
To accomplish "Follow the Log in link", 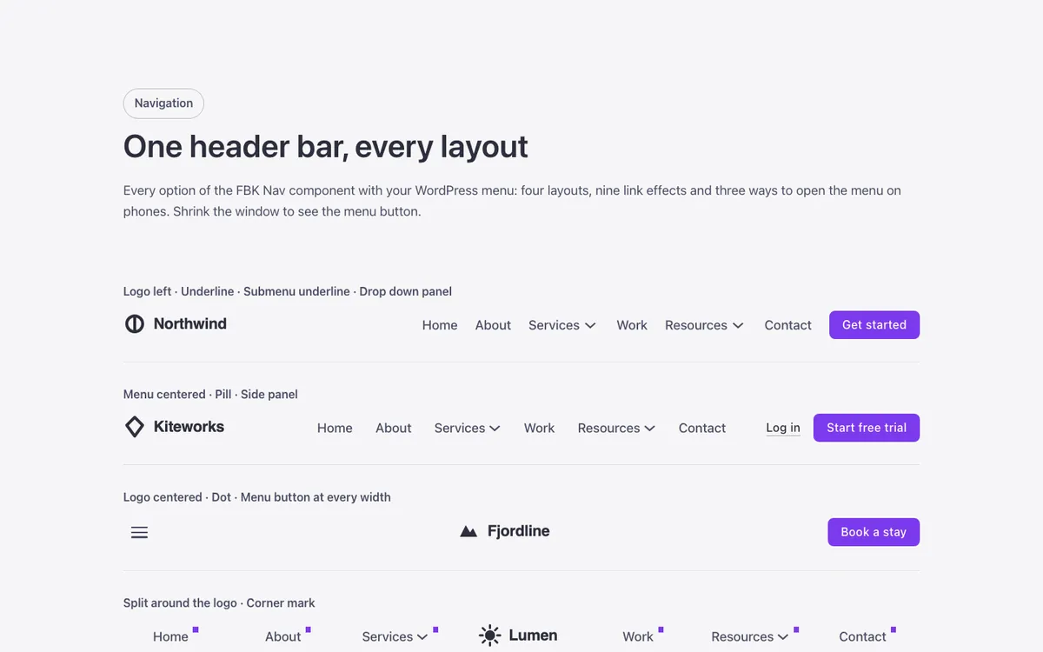I will 783,428.
